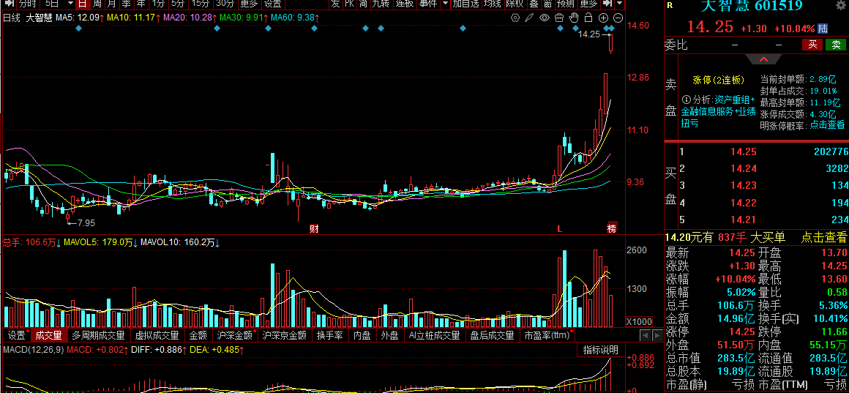
Task: Open 指标说明 indicator description
Action: (x=600, y=350)
